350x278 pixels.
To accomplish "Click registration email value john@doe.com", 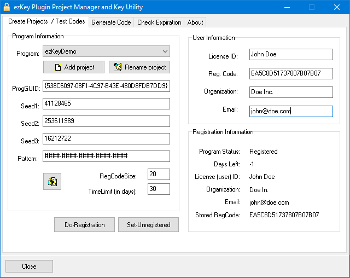I will pos(269,202).
